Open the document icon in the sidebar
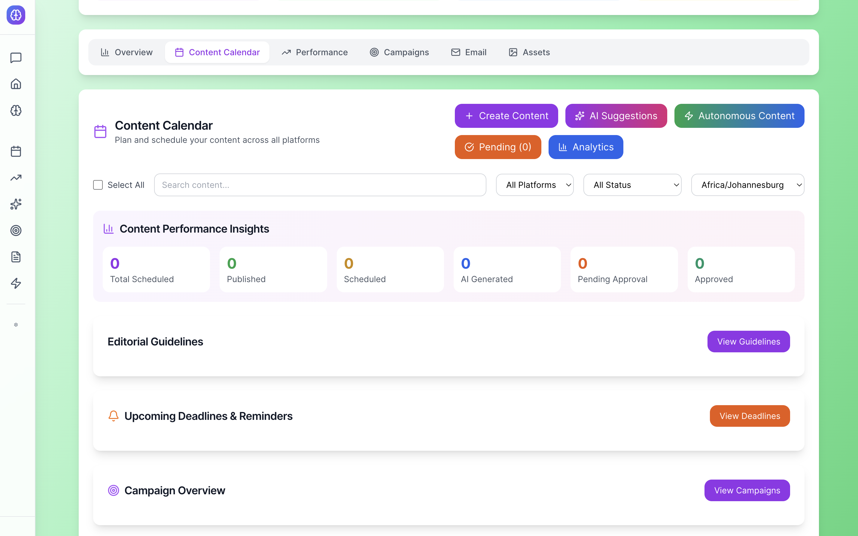Image resolution: width=858 pixels, height=536 pixels. pyautogui.click(x=16, y=257)
